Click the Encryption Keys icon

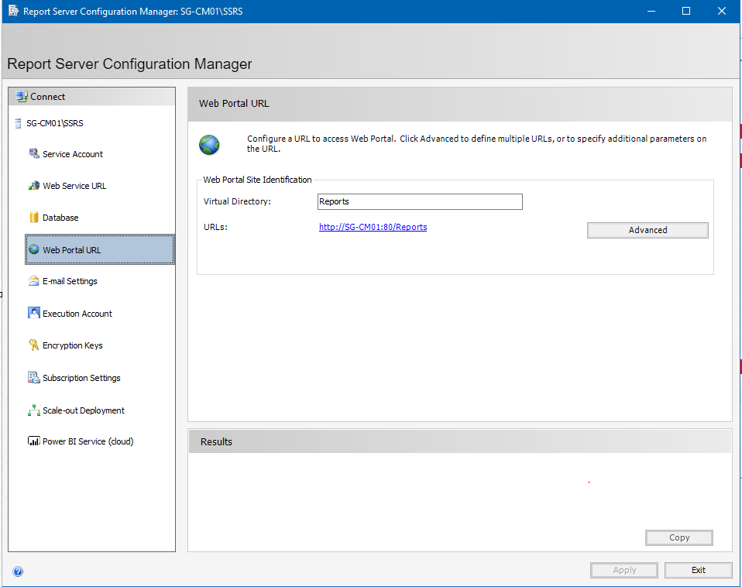(x=33, y=345)
